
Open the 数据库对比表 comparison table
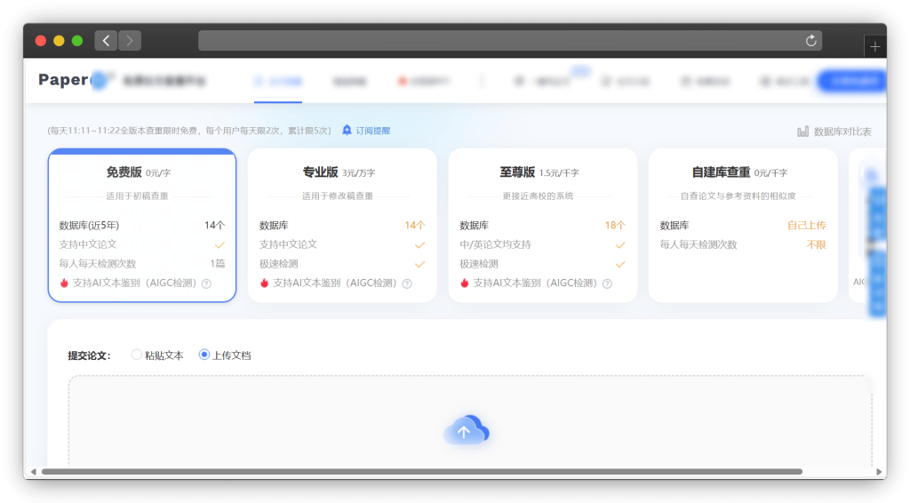pos(834,132)
